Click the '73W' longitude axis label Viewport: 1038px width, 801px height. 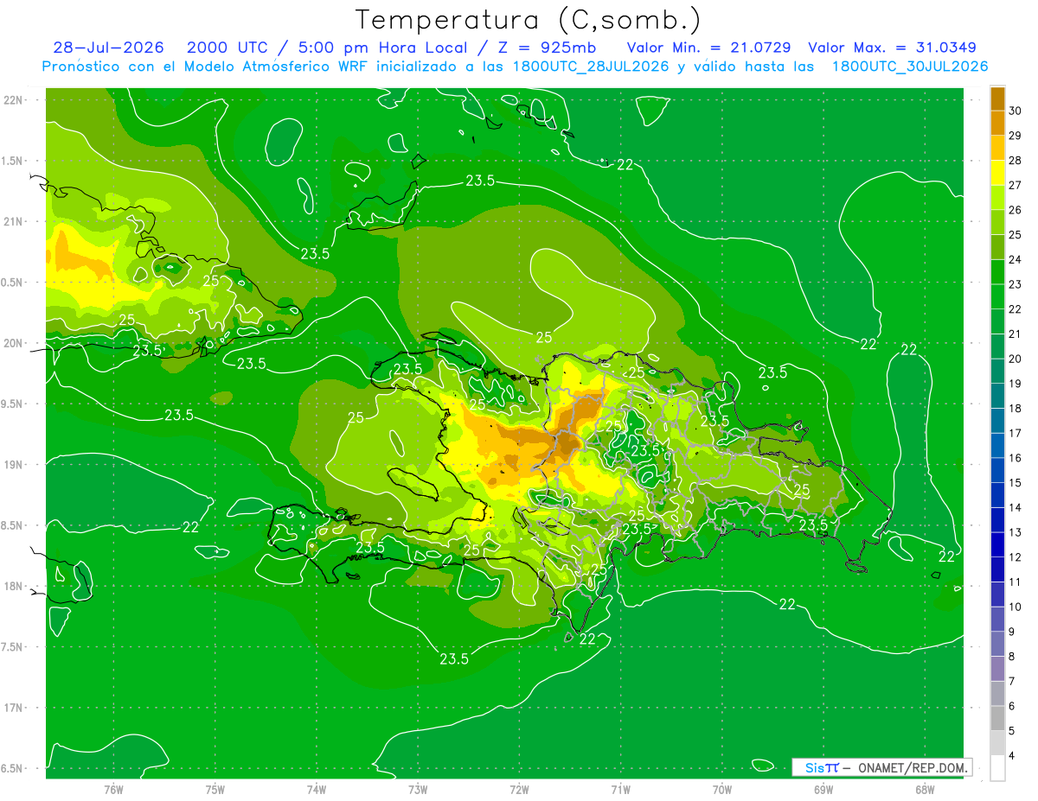(x=418, y=790)
